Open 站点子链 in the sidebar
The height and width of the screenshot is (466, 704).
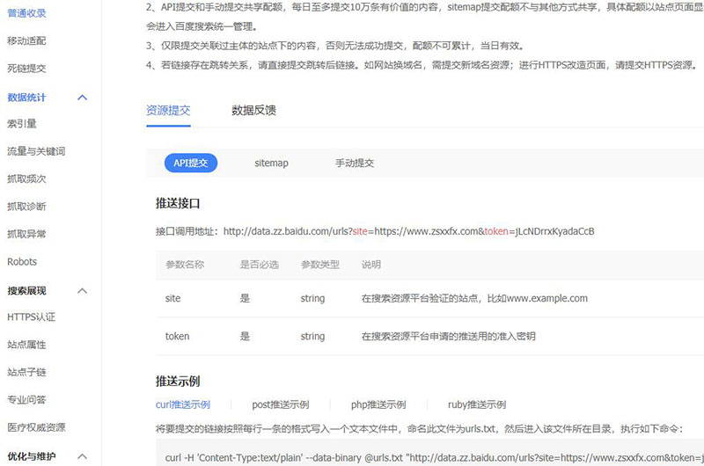[26, 372]
